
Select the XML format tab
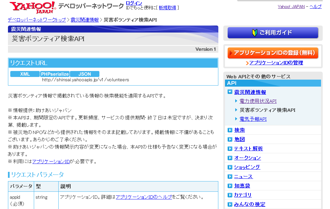point(25,74)
